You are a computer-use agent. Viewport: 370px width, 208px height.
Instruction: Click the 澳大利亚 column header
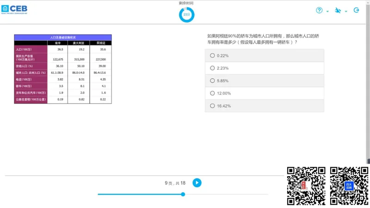(x=79, y=43)
